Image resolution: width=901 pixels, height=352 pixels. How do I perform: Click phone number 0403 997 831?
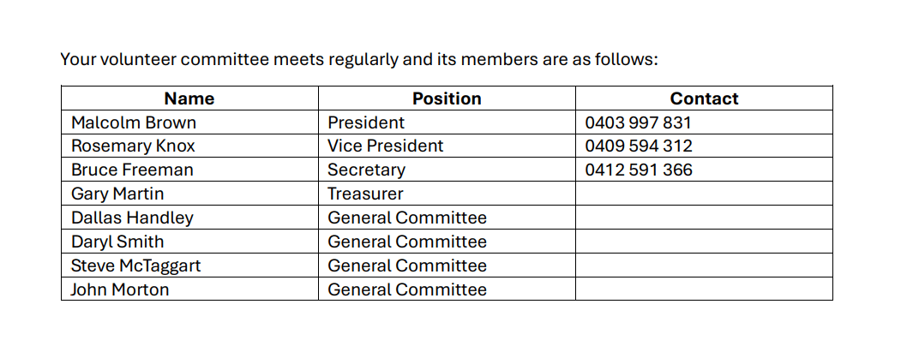(x=638, y=122)
